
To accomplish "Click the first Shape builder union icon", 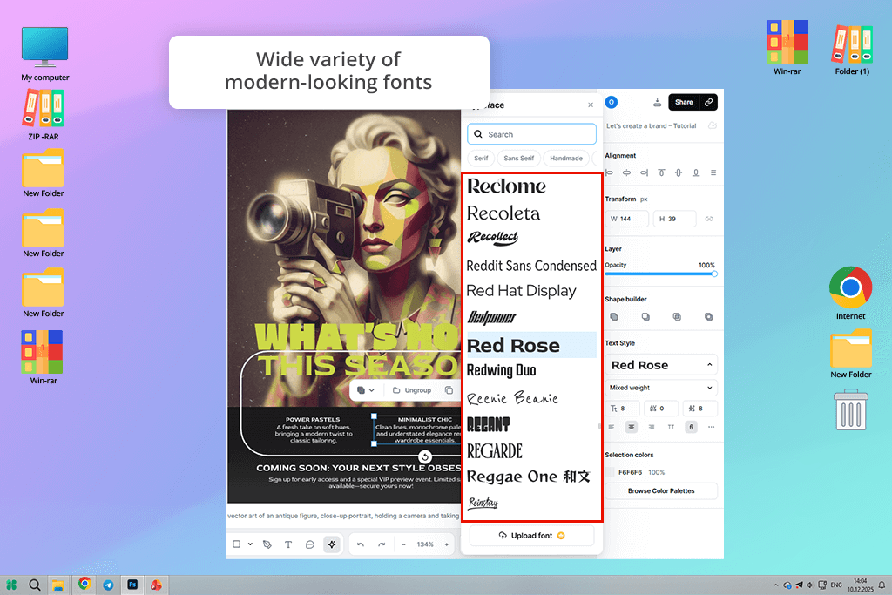I will pos(614,317).
